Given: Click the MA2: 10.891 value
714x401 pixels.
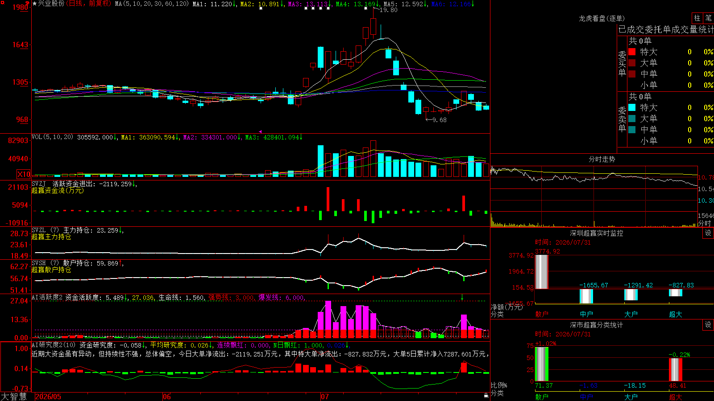Looking at the screenshot, I should click(260, 4).
